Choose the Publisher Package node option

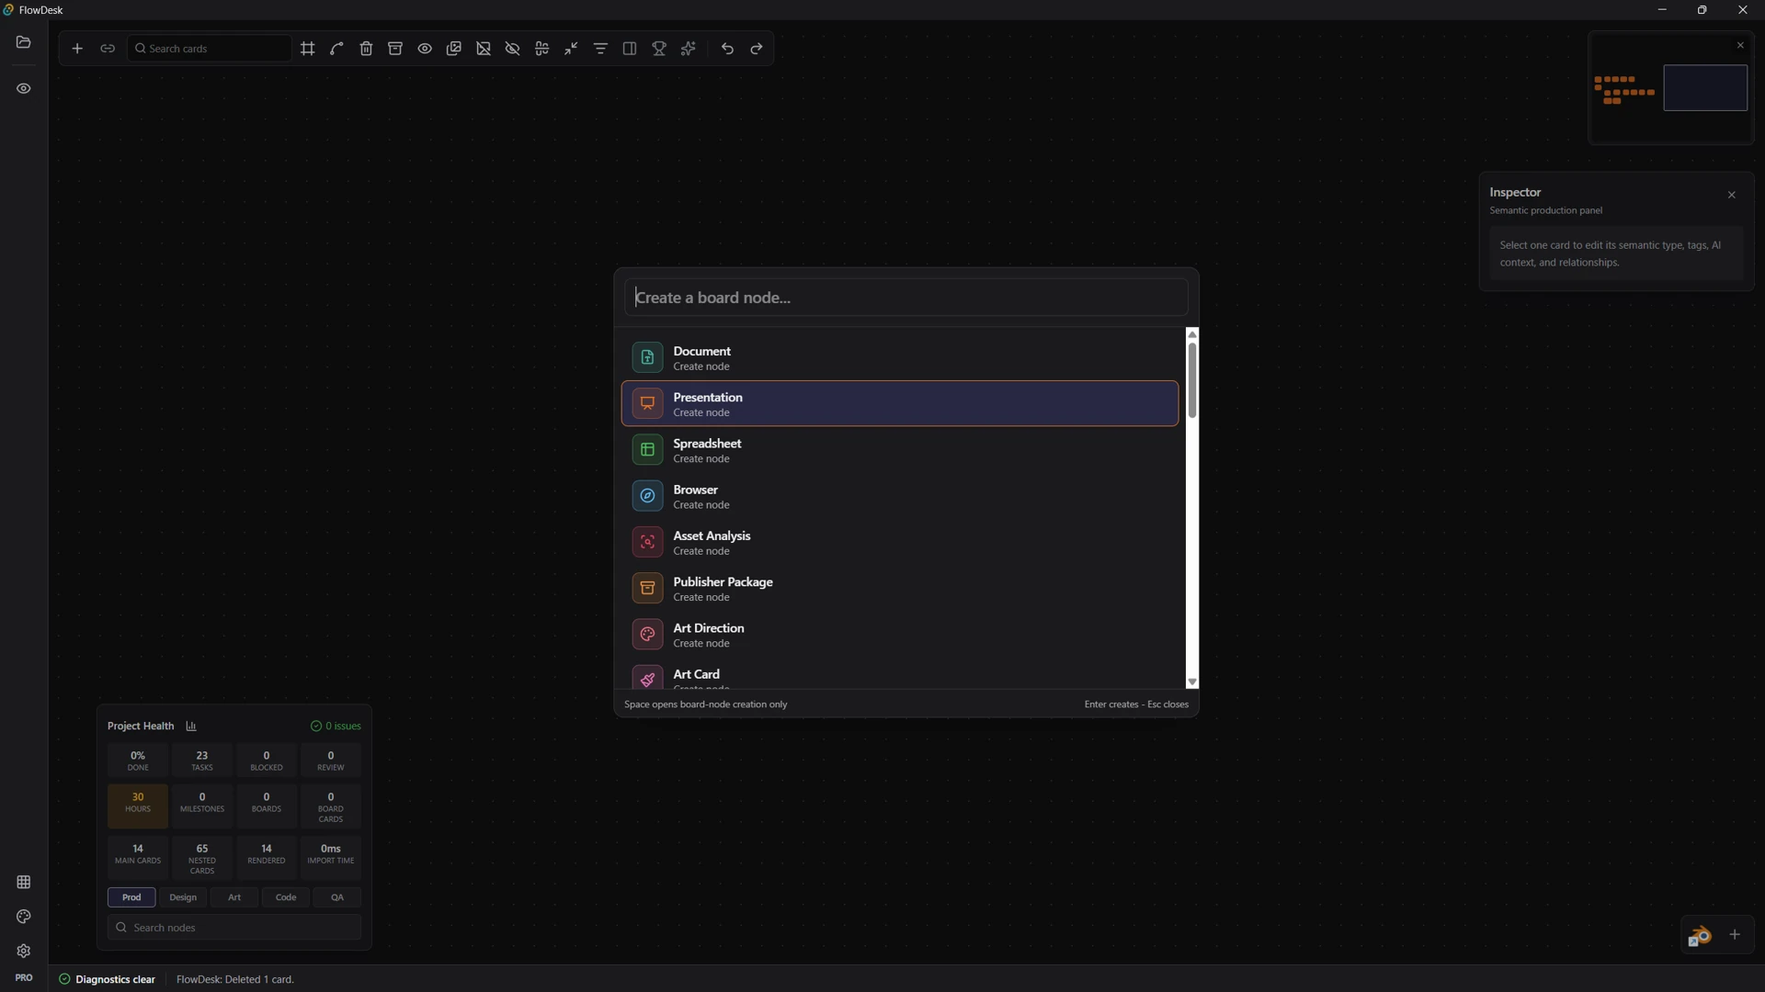click(900, 589)
